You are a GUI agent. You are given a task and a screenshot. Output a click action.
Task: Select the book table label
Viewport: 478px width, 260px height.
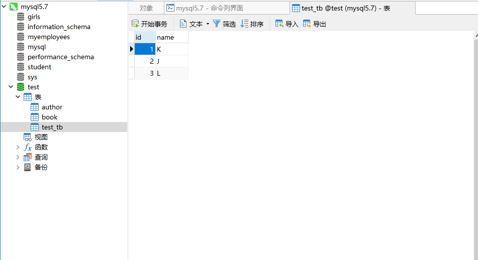(49, 117)
